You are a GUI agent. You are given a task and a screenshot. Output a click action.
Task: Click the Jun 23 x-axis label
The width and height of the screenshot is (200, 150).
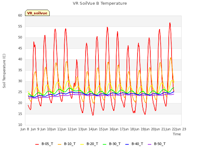[x=181, y=129]
